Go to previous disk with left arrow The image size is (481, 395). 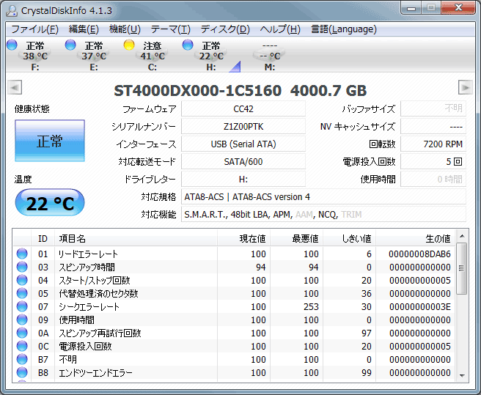[15, 87]
